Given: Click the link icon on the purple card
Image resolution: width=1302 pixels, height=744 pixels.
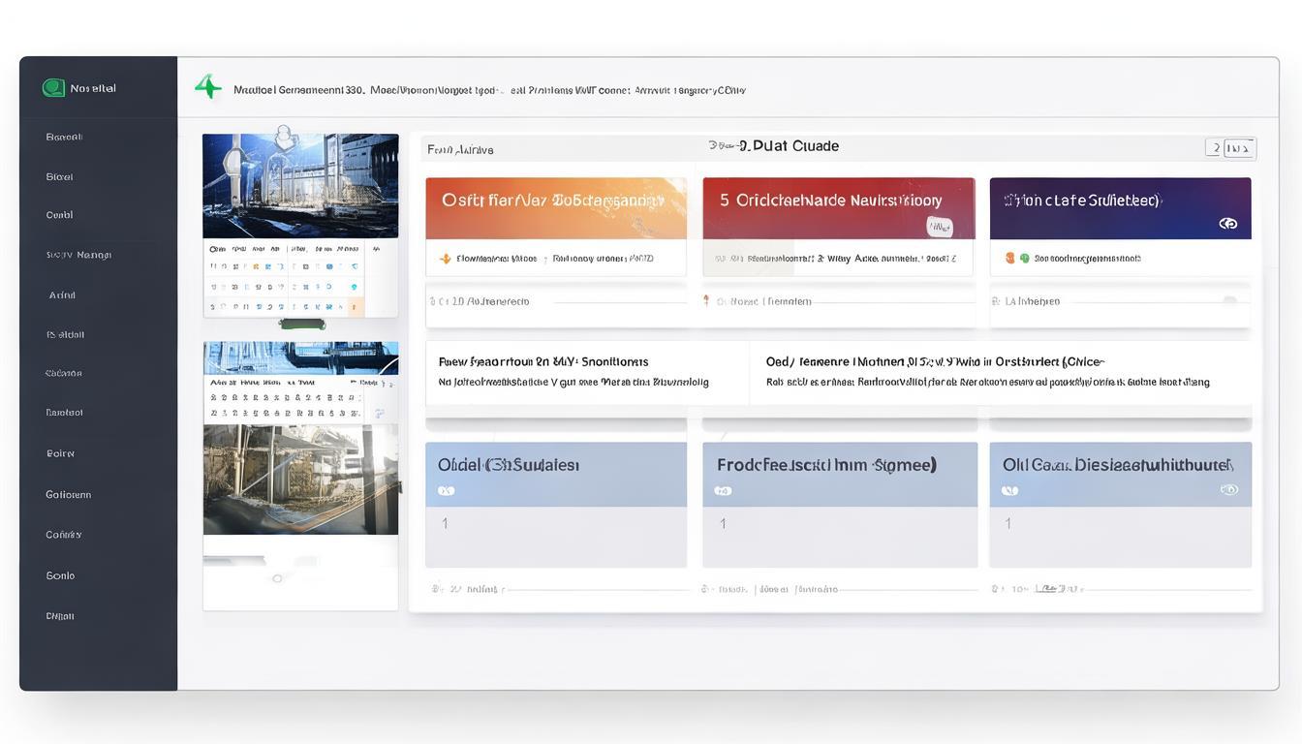Looking at the screenshot, I should point(1227,224).
